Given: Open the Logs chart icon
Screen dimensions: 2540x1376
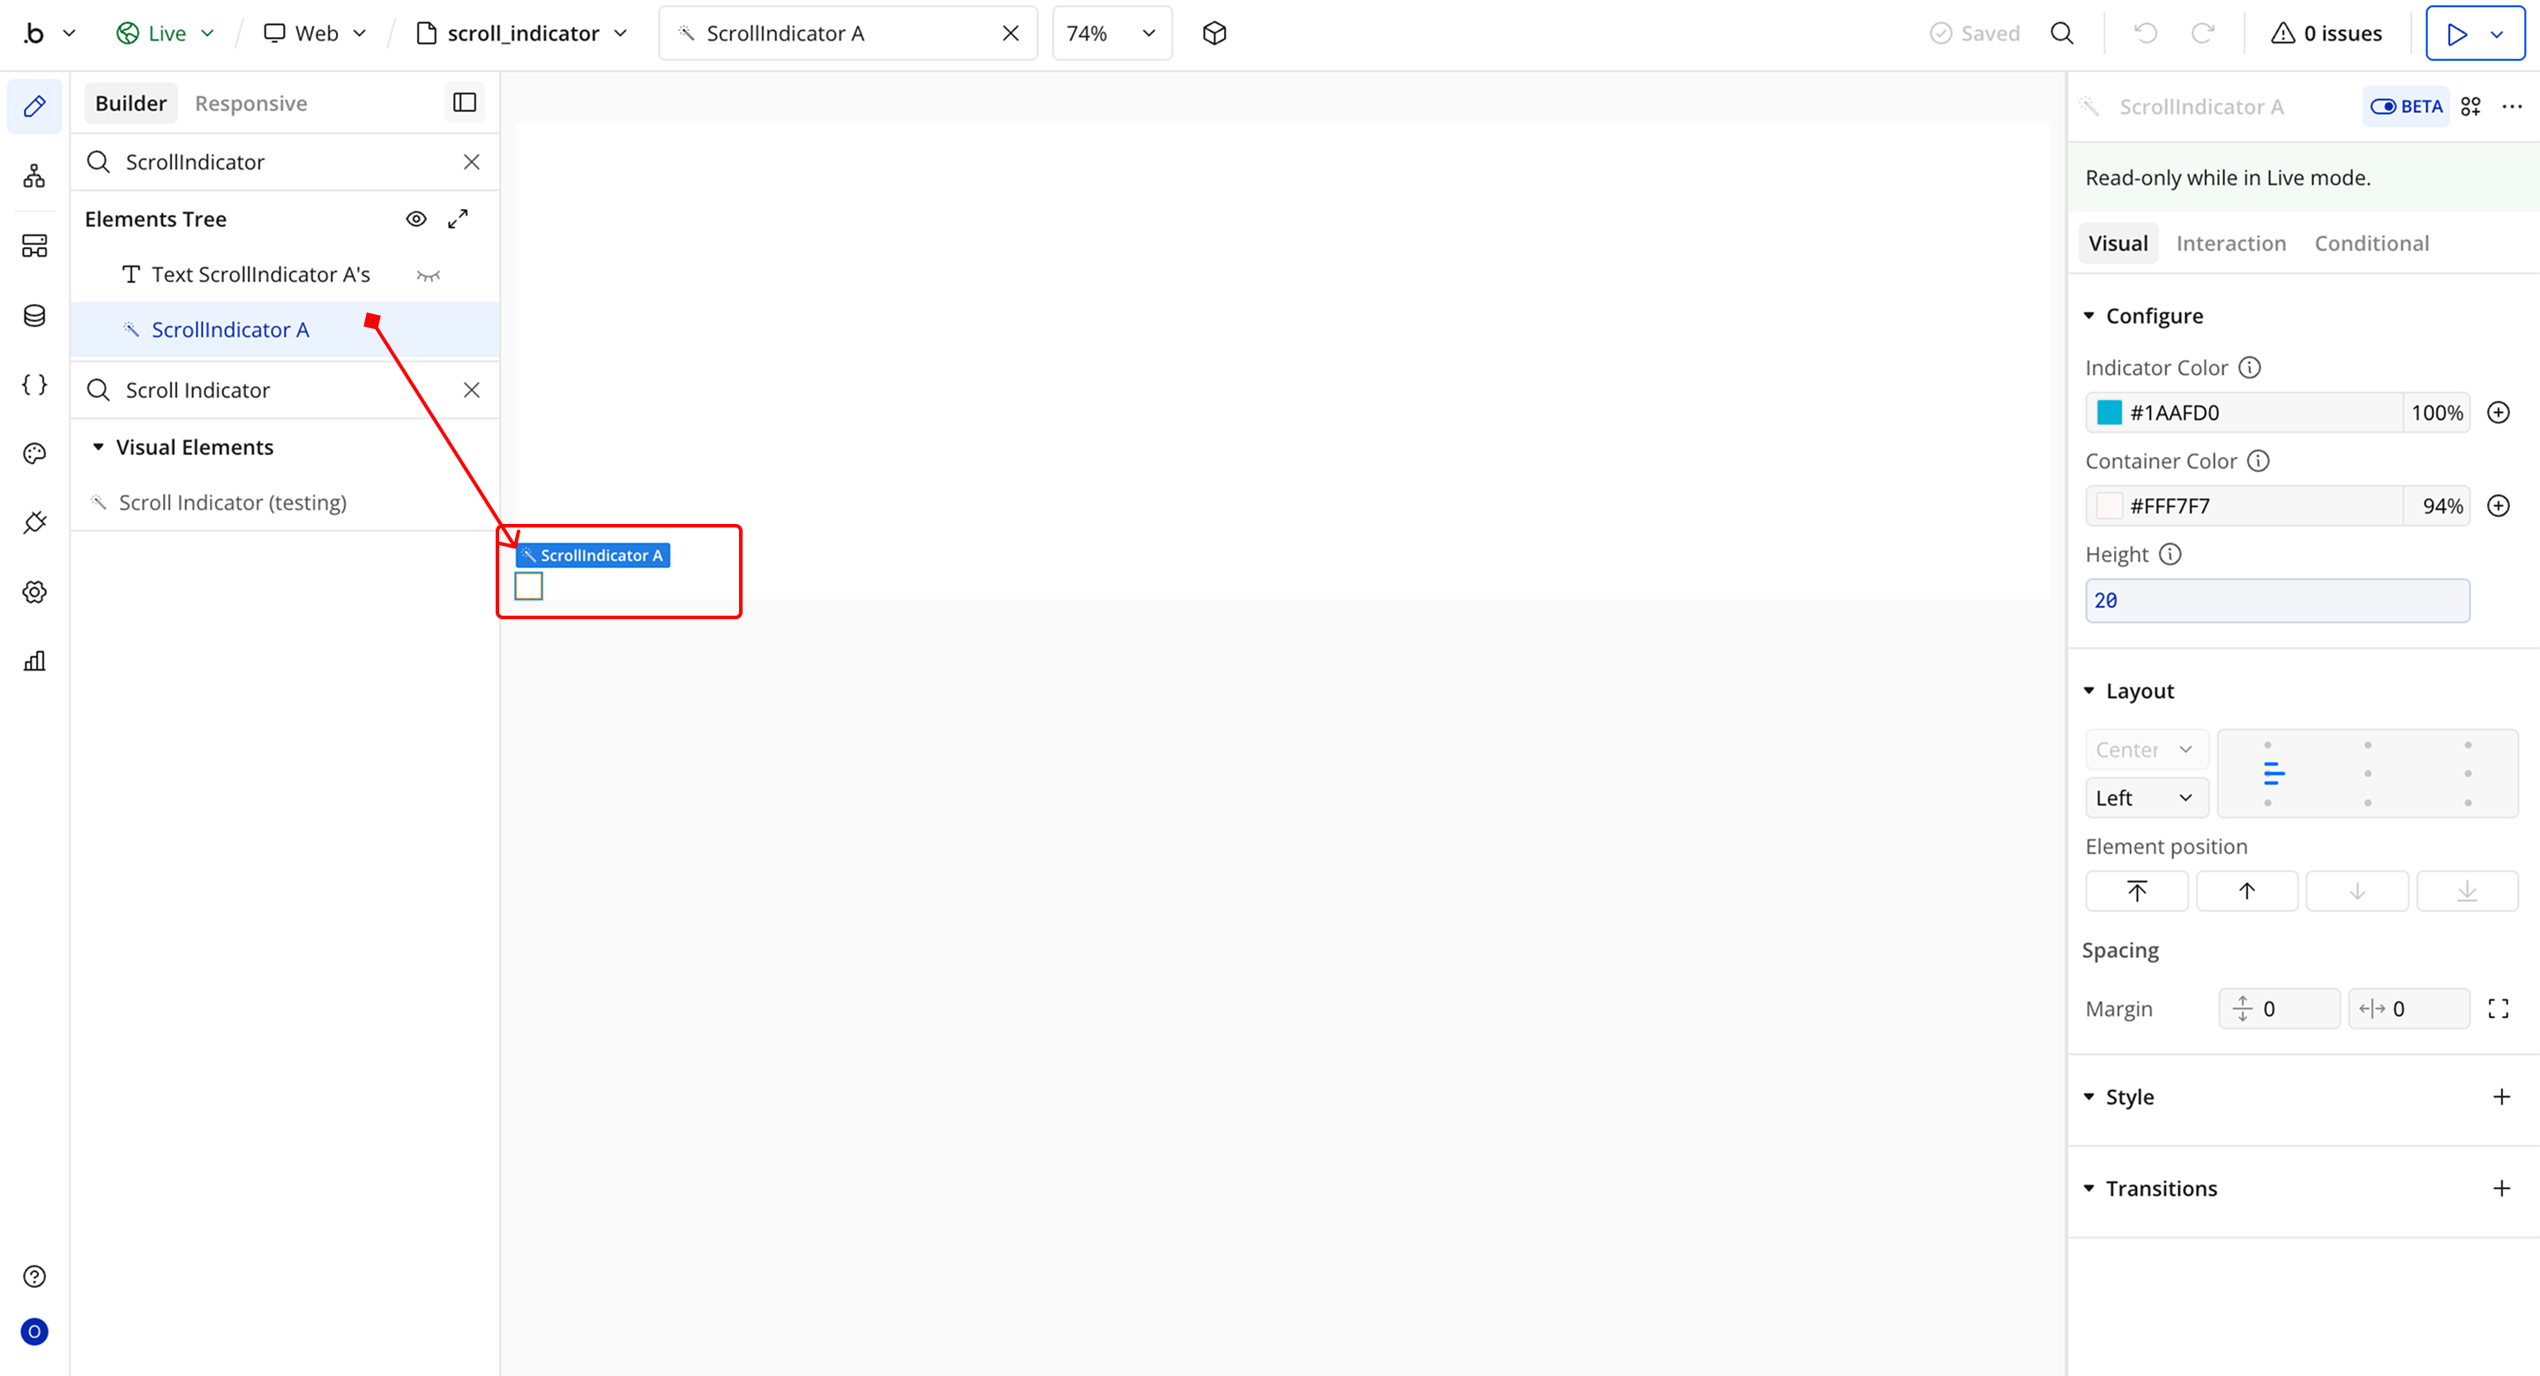Looking at the screenshot, I should (34, 661).
